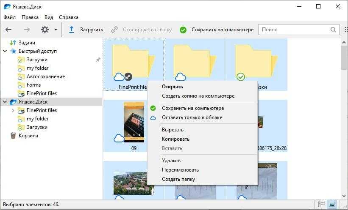Viewport: 348px width, 210px height.
Task: Switch to thumbnail view in status bar
Action: 332,204
